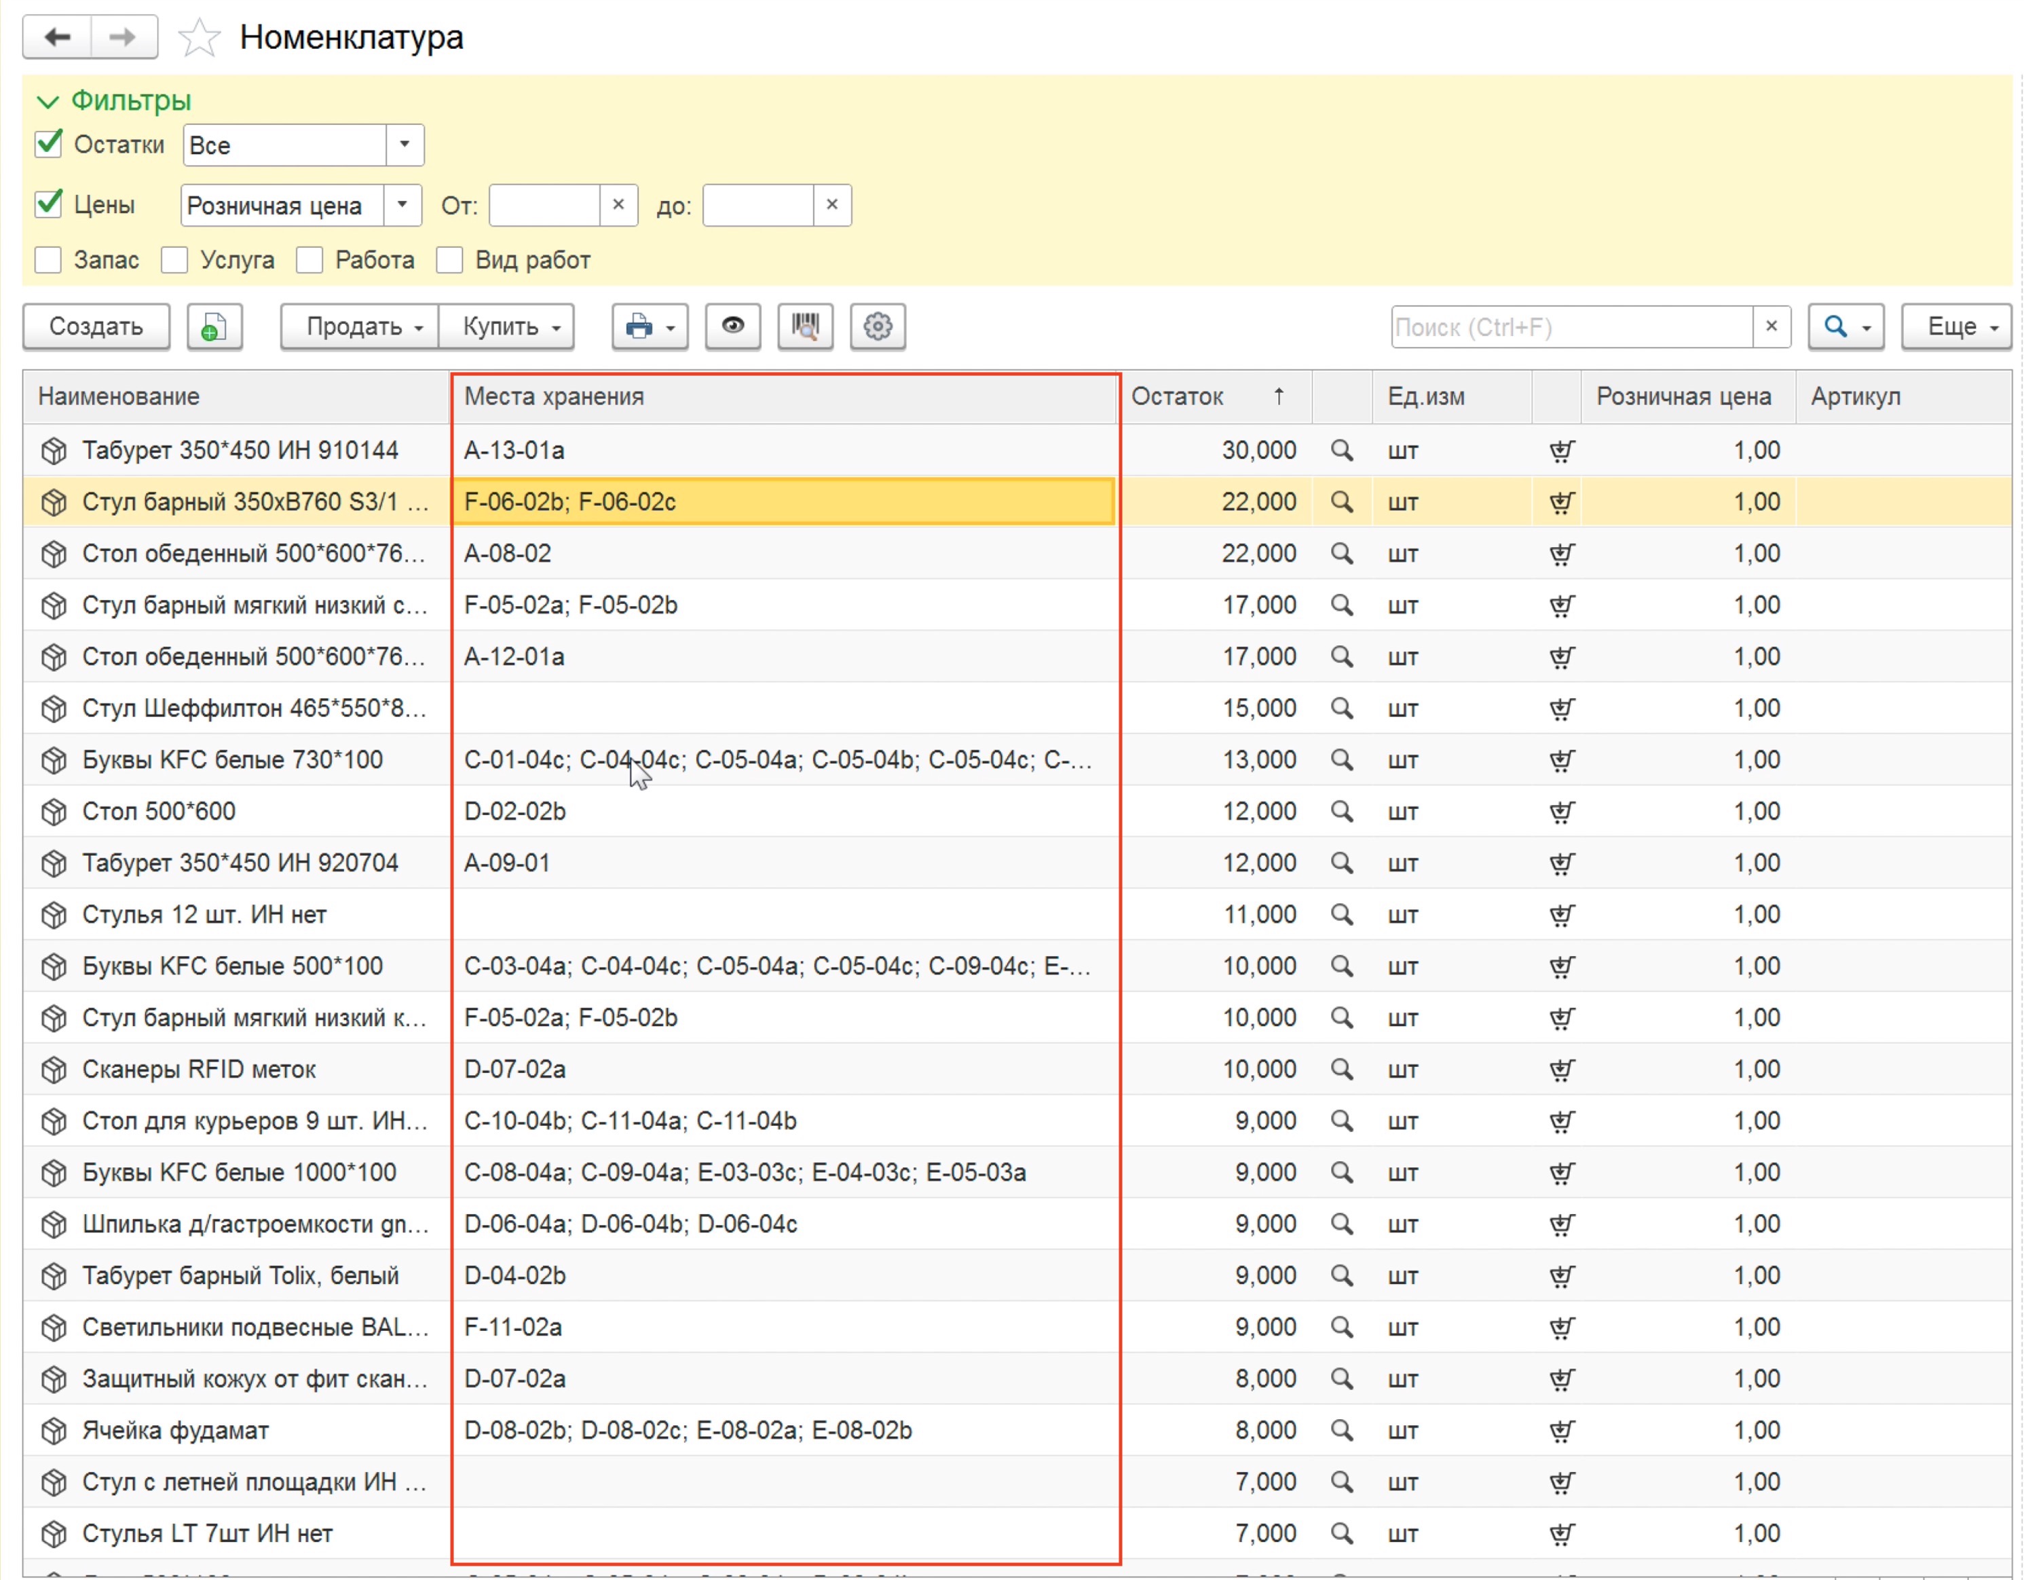This screenshot has height=1580, width=2024.
Task: Click cart icon in Ячейка фудамат row
Action: click(1562, 1431)
